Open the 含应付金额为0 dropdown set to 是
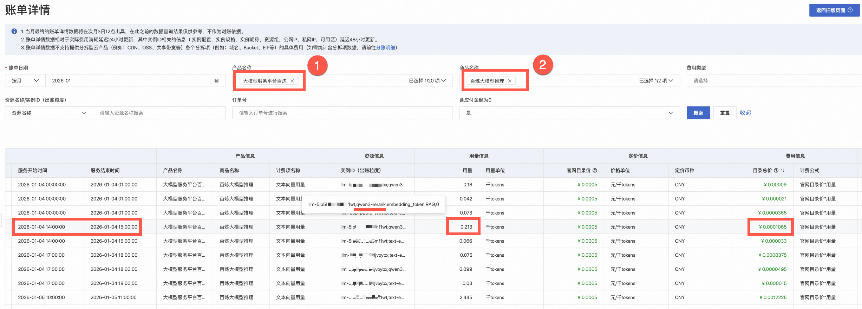862x309 pixels. [570, 113]
